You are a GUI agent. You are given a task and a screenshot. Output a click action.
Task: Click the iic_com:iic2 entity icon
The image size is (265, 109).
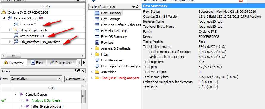[x=16, y=24]
